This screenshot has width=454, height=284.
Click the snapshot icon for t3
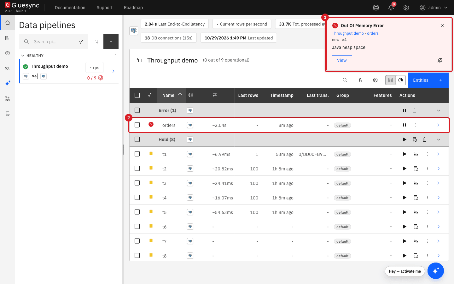[x=416, y=183]
